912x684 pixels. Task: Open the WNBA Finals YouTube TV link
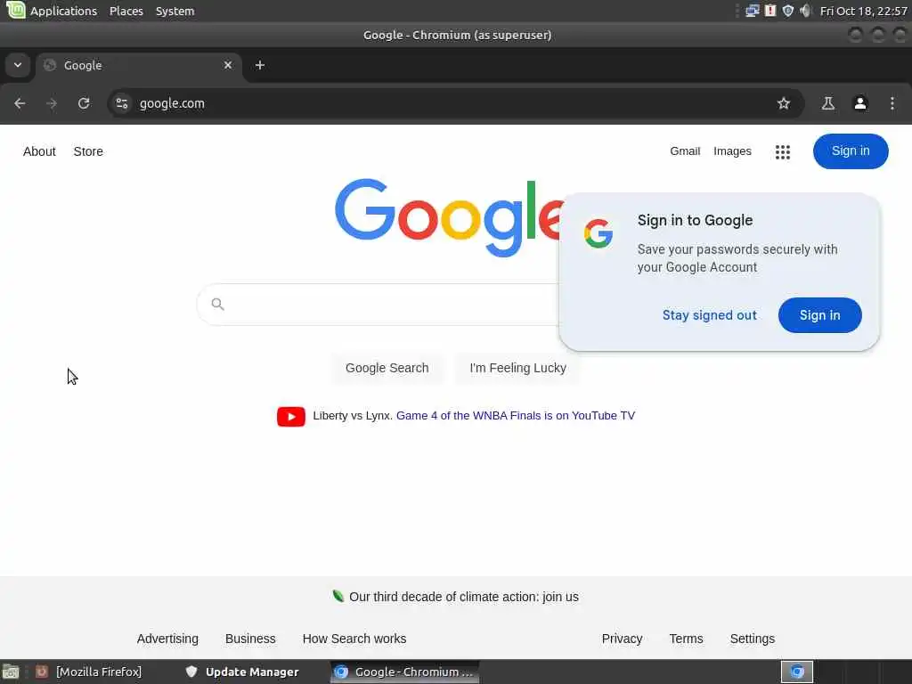click(516, 416)
